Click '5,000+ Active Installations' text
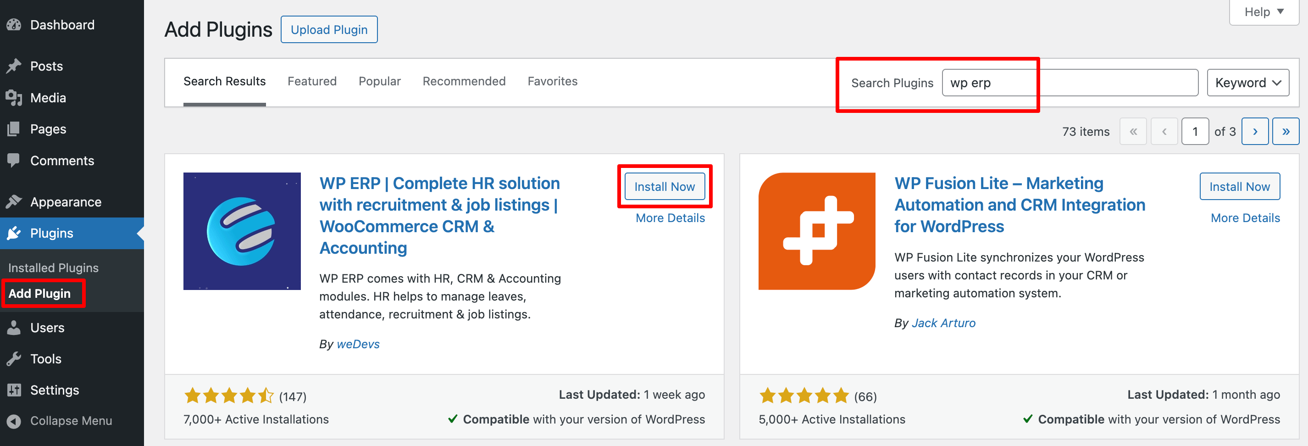The image size is (1308, 446). [x=832, y=419]
